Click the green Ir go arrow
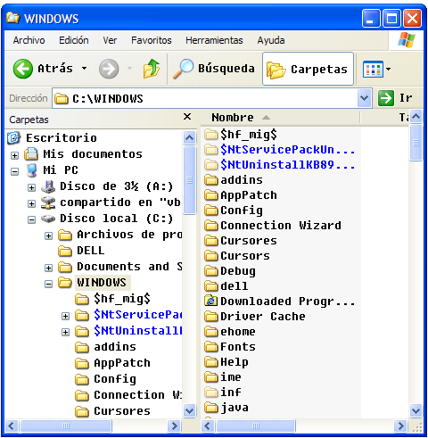428x438 pixels. 386,98
